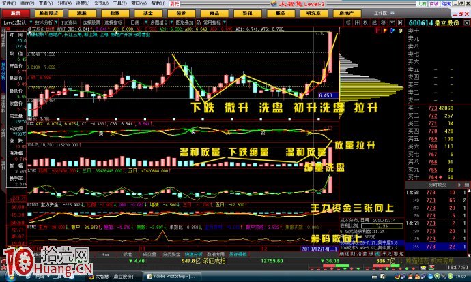Click the blue flag icon above chart
Screen dimensions: 471x282
(392, 30)
